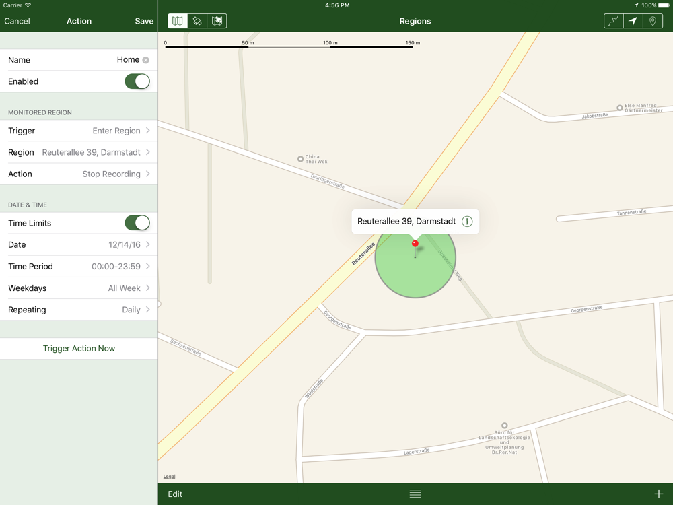The height and width of the screenshot is (505, 673).
Task: Tap the Waldstraße label
Action: click(x=314, y=389)
